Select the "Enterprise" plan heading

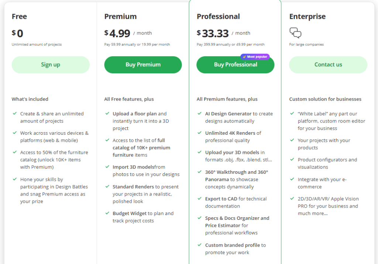click(x=307, y=17)
